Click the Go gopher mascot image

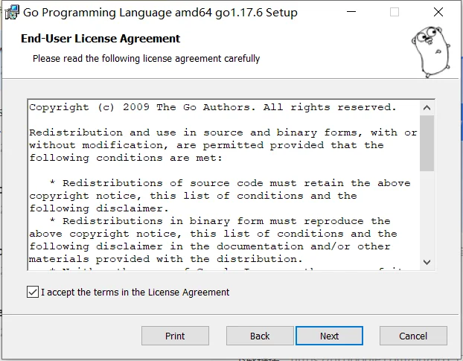[x=432, y=52]
